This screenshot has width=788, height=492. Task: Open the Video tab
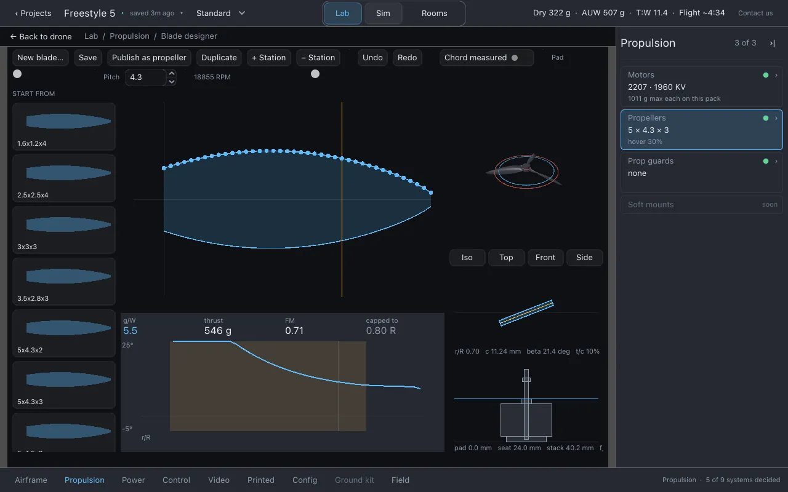coord(219,480)
